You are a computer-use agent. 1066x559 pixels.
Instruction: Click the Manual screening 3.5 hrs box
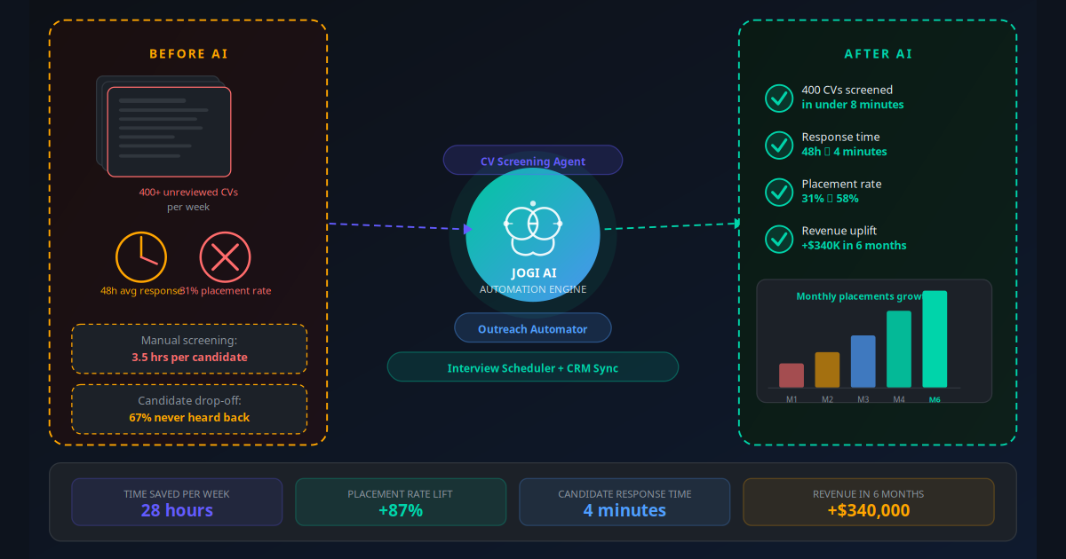[189, 349]
